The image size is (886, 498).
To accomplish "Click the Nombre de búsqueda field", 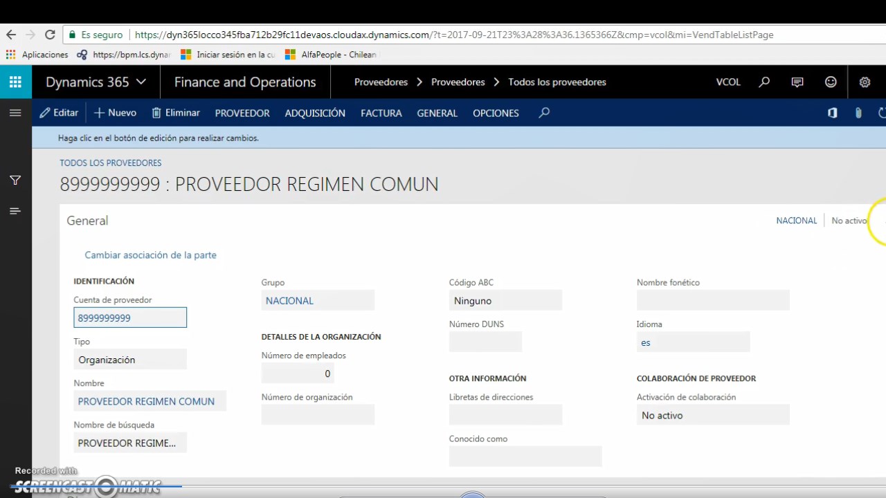I will tap(130, 443).
